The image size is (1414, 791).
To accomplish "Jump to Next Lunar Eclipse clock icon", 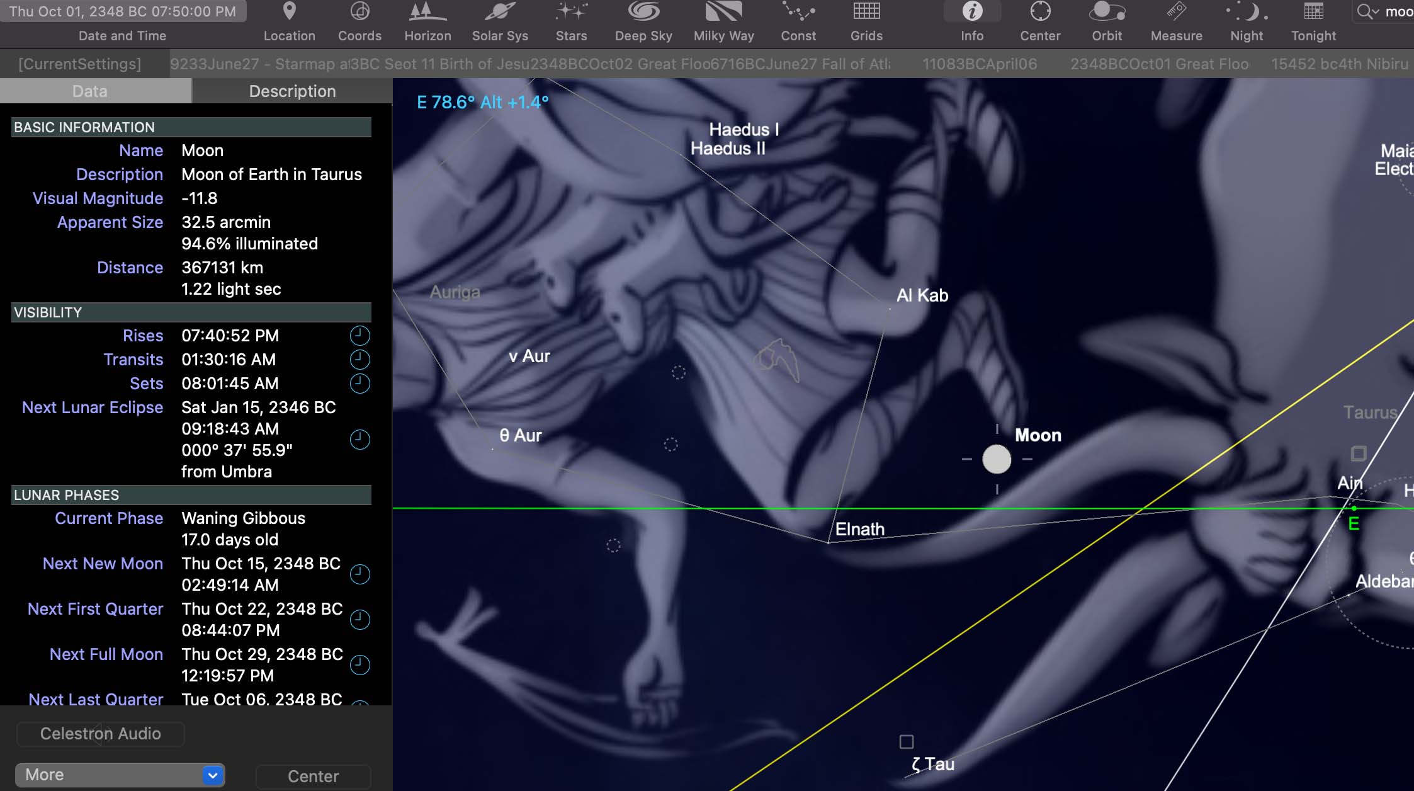I will coord(359,440).
